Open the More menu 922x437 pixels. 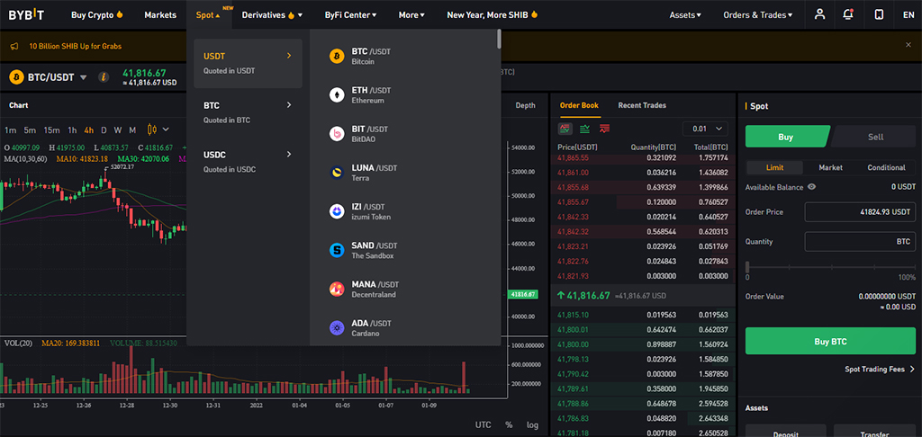tap(411, 14)
